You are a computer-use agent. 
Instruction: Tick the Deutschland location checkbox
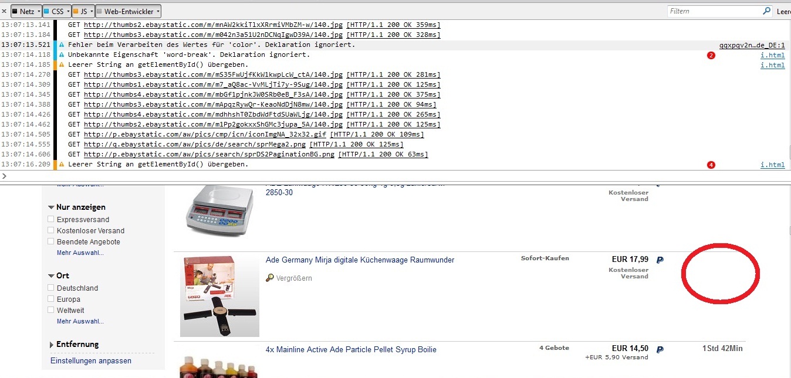pyautogui.click(x=51, y=288)
